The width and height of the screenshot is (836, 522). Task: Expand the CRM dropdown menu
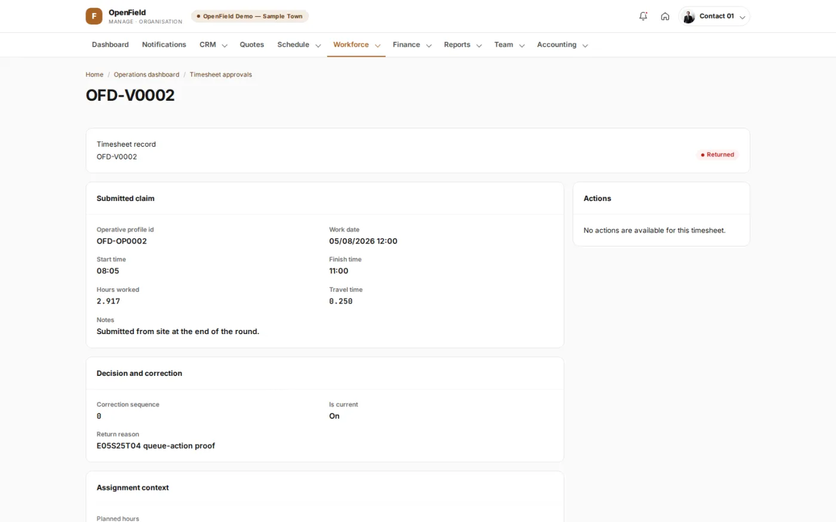click(213, 45)
